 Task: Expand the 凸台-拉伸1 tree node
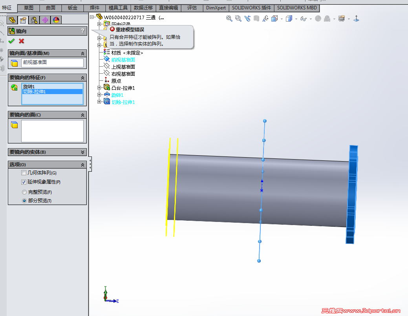(x=99, y=88)
